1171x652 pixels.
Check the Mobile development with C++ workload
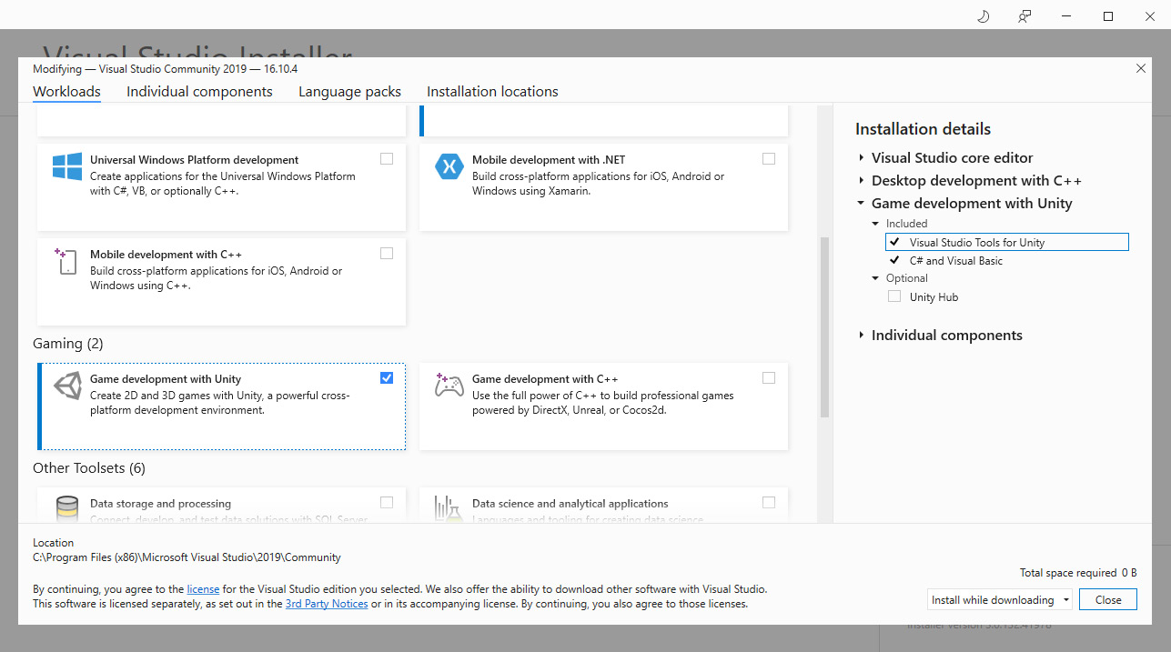click(387, 253)
